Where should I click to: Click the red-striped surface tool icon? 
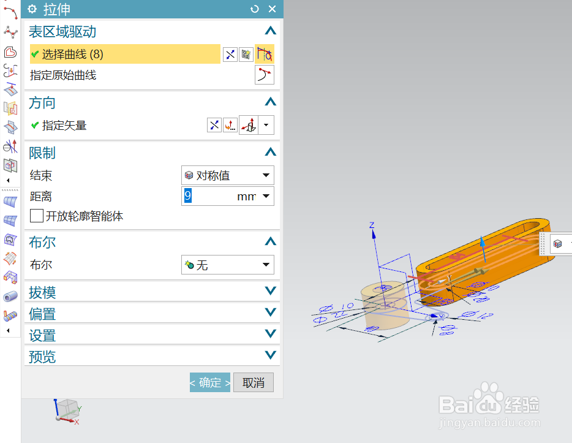coord(10,259)
